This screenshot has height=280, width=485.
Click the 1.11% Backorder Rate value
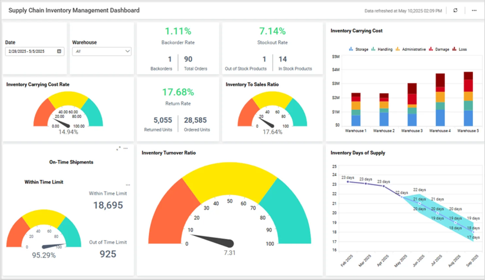[178, 31]
